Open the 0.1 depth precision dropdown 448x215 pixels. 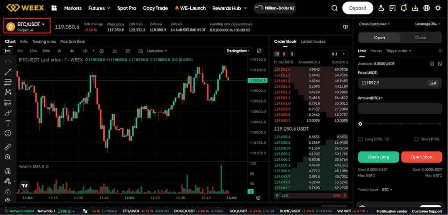point(339,54)
